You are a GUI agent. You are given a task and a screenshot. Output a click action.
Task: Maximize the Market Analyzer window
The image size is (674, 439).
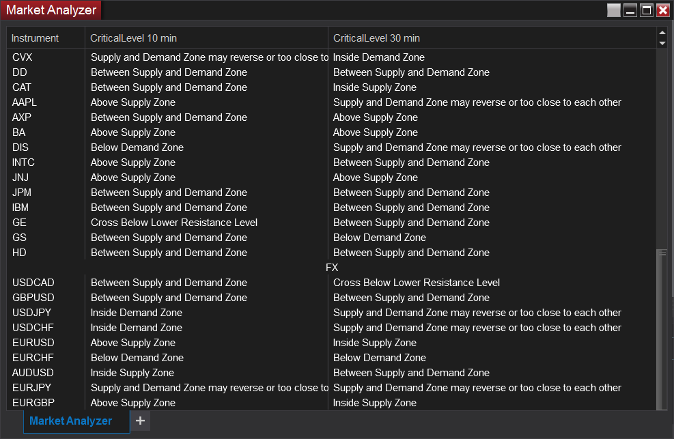647,10
